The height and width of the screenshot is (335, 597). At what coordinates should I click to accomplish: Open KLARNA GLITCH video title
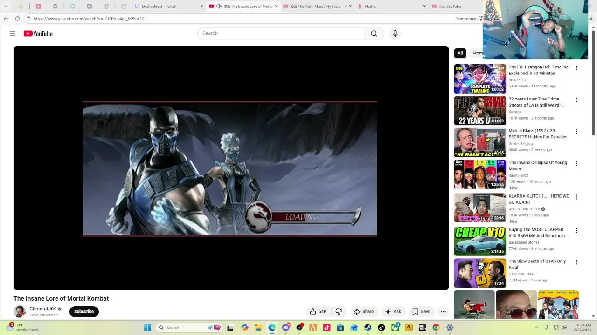tap(539, 199)
